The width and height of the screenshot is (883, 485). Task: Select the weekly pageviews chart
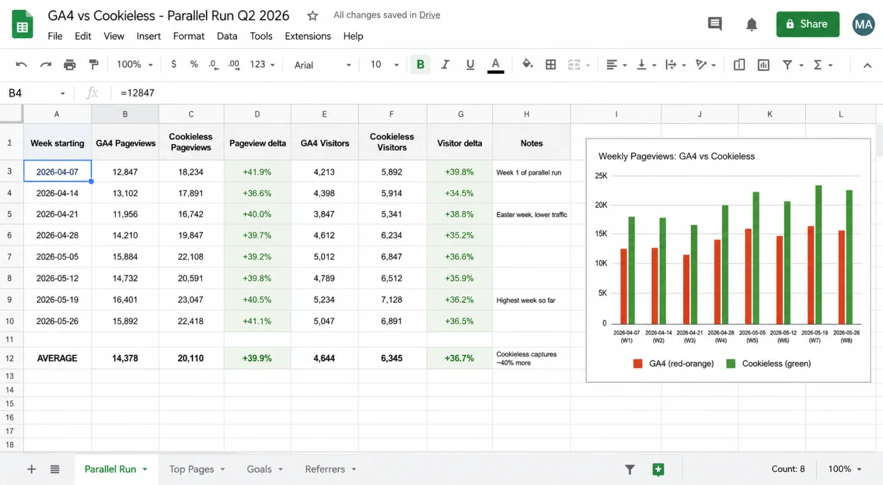pyautogui.click(x=728, y=260)
